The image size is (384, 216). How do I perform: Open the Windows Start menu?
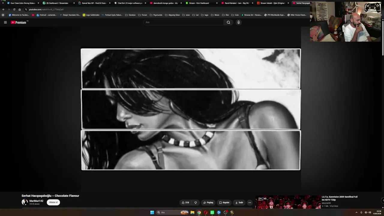(x=152, y=212)
